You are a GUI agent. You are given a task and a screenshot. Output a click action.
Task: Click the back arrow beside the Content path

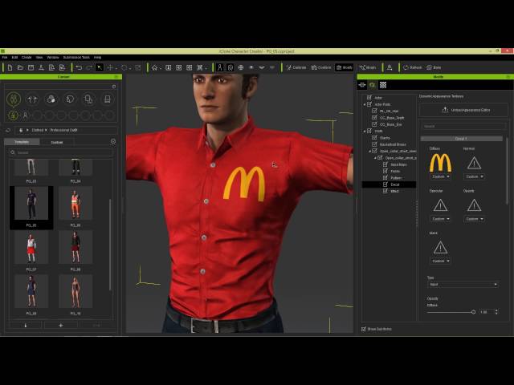(8, 130)
